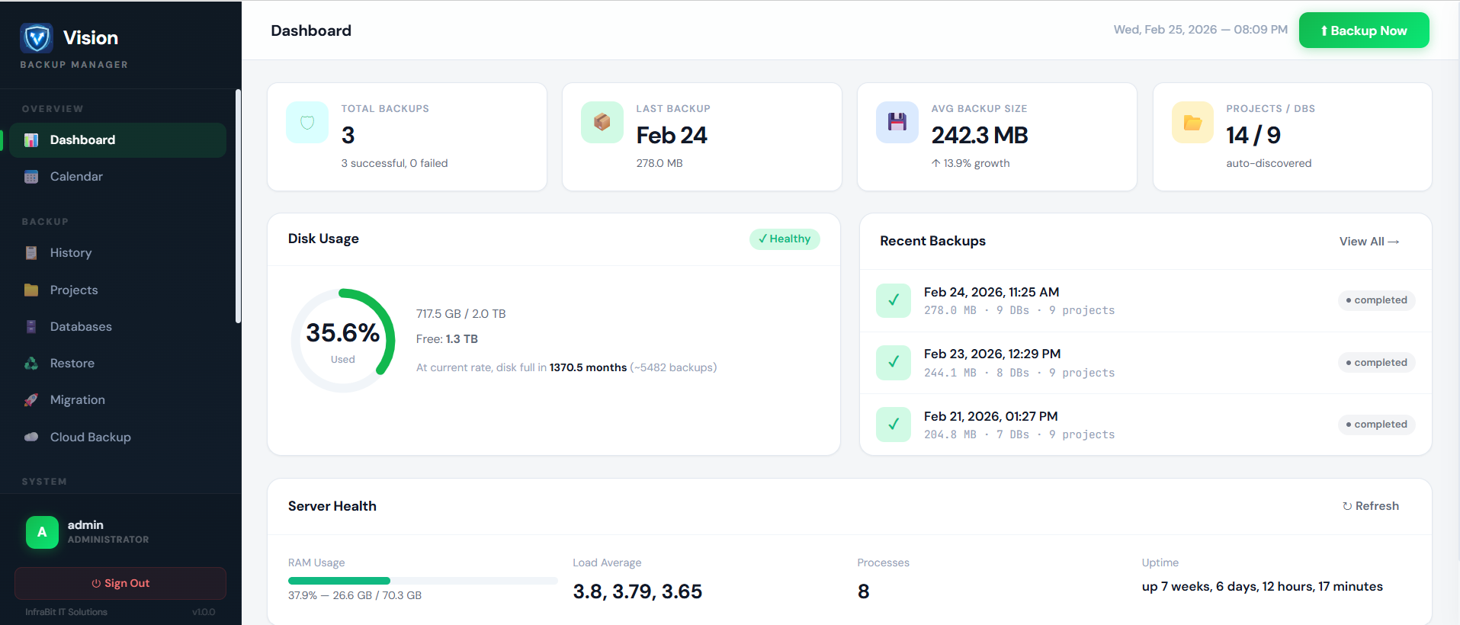Click '278.0 MB · 9 DBs · 9 projects' details
1460x625 pixels.
click(x=1019, y=310)
